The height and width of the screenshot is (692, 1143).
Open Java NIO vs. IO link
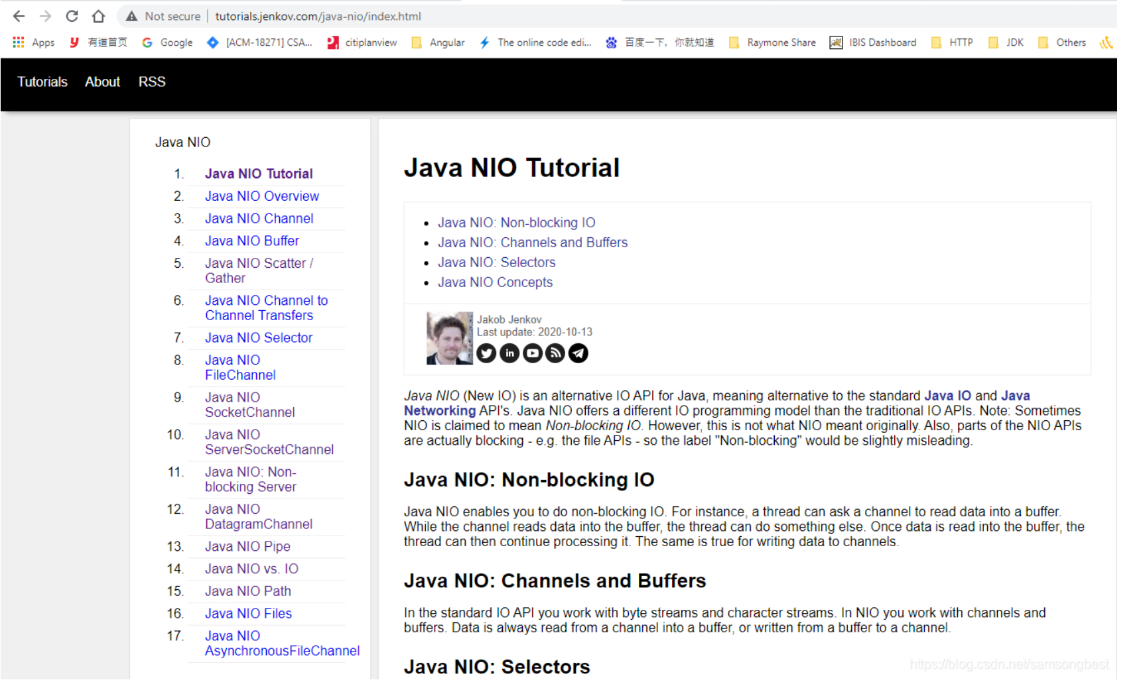pos(251,569)
